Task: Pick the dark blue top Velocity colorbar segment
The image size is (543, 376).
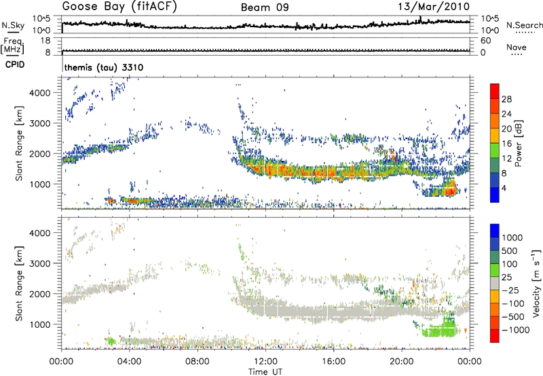Action: pyautogui.click(x=495, y=231)
